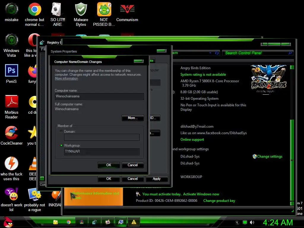Click the Domain text field
The image size is (304, 228).
pyautogui.click(x=102, y=137)
